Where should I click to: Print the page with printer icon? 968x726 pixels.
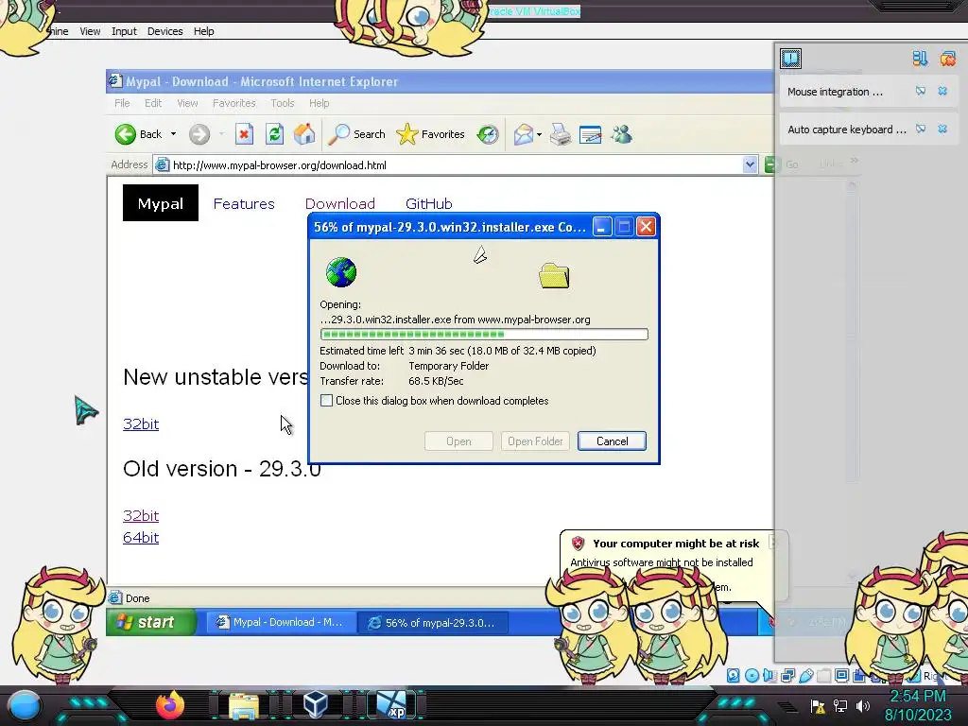tap(561, 134)
